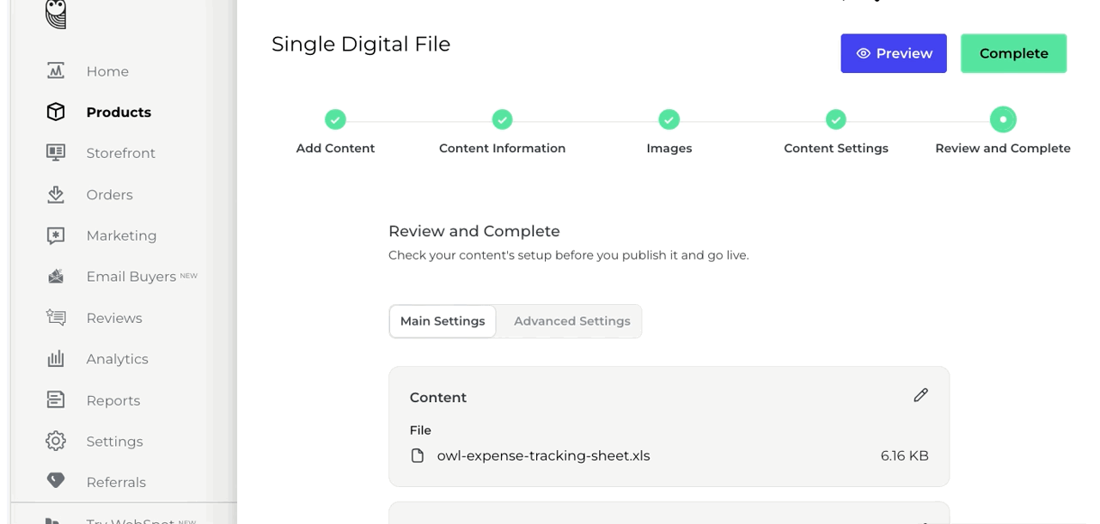
Task: Click the Marketing speech bubble icon
Action: click(56, 235)
